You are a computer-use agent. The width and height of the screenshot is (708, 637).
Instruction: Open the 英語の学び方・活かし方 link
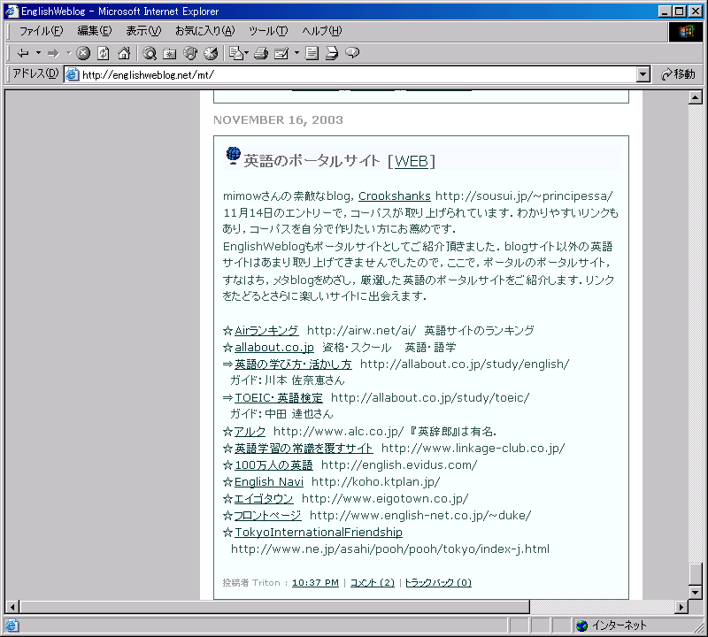[293, 365]
